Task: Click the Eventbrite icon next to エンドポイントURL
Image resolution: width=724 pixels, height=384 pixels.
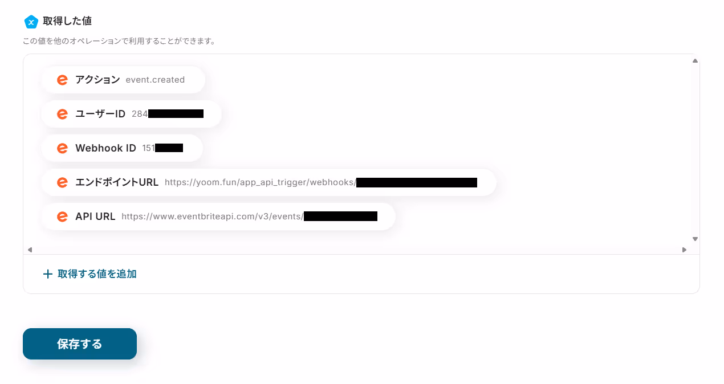Action: (x=62, y=182)
